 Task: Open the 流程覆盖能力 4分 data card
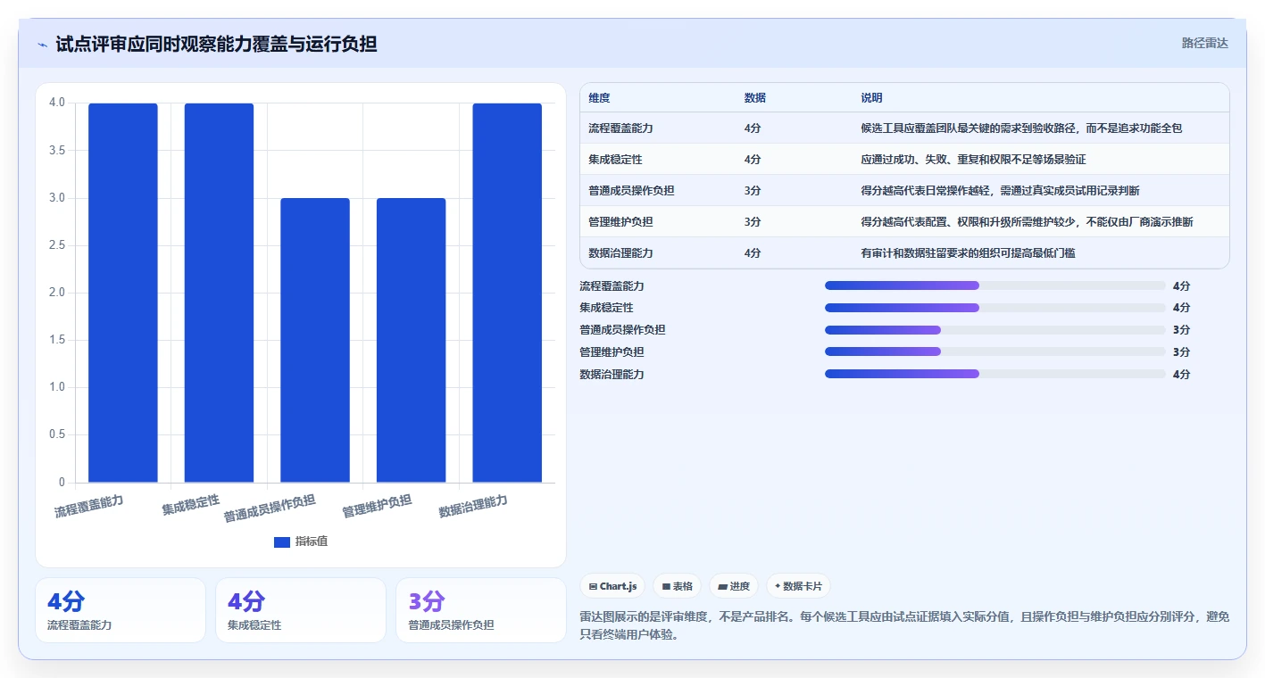click(x=121, y=610)
